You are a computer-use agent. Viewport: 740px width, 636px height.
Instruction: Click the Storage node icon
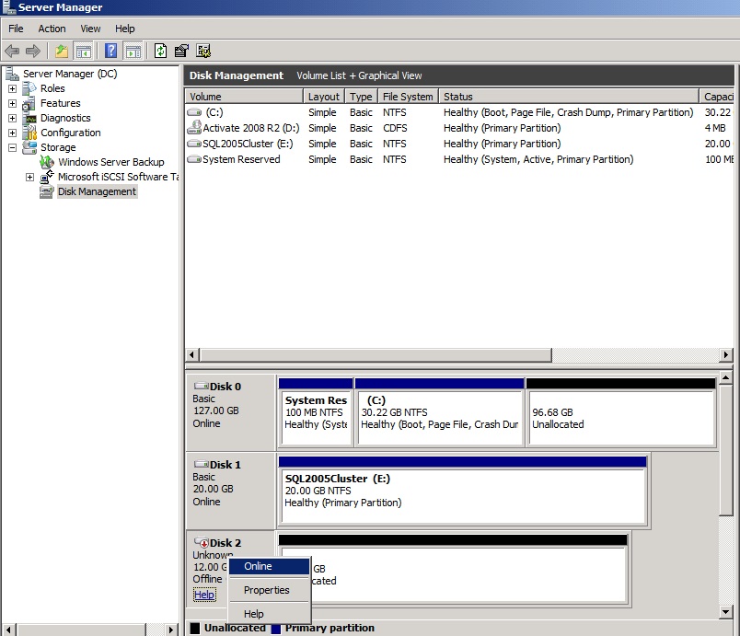pos(29,147)
